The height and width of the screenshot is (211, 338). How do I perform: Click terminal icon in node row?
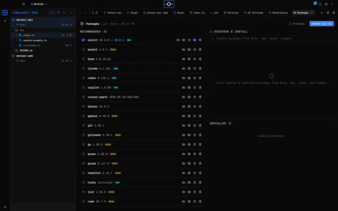pos(189,201)
